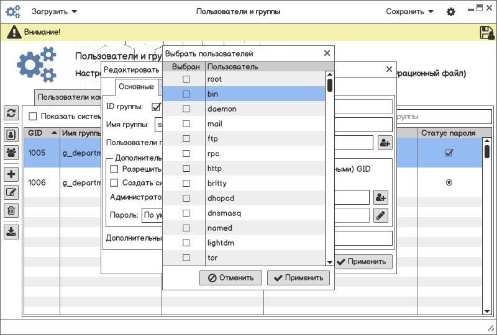Image resolution: width=497 pixels, height=335 pixels.
Task: Click the down arrow of user list scrollbar
Action: tap(330, 262)
